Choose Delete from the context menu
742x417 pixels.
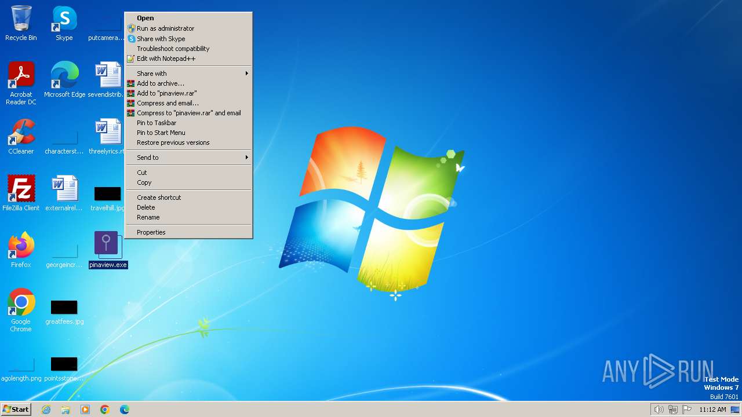coord(189,207)
